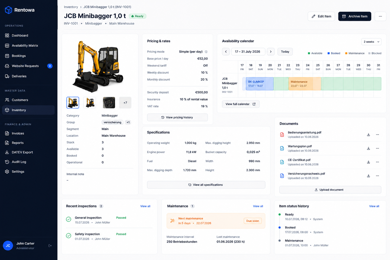Image resolution: width=390 pixels, height=260 pixels.
Task: Click the Ready status badge
Action: [x=137, y=16]
